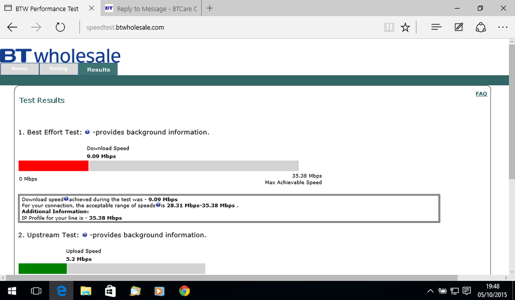Open the Hub three-lines icon
515x300 pixels.
(x=436, y=27)
